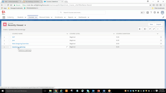Expand the Courses tab dropdown arrow
This screenshot has width=166, height=93.
[36, 17]
